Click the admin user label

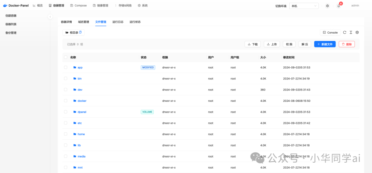(x=355, y=6)
